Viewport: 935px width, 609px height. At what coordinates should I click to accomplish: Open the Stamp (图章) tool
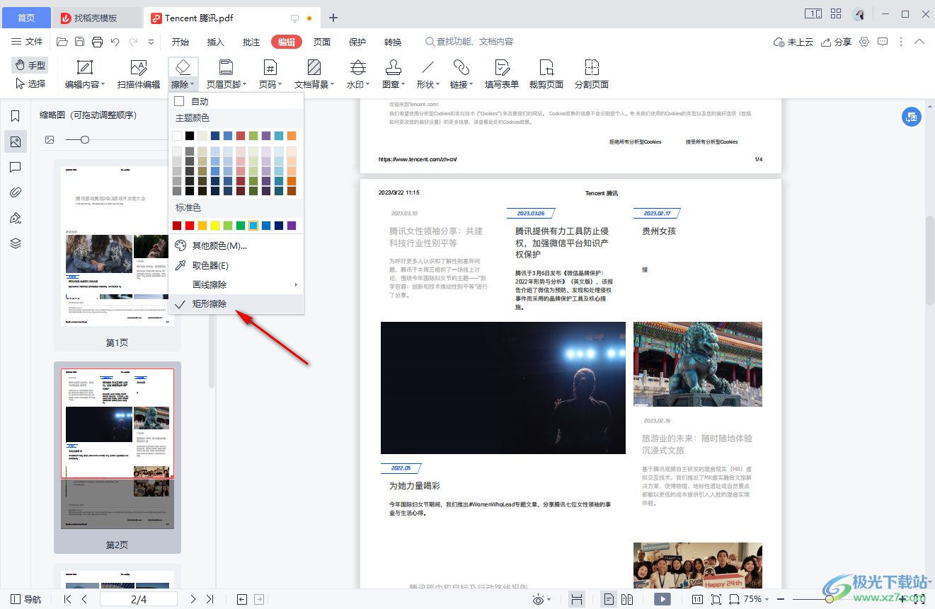tap(394, 74)
